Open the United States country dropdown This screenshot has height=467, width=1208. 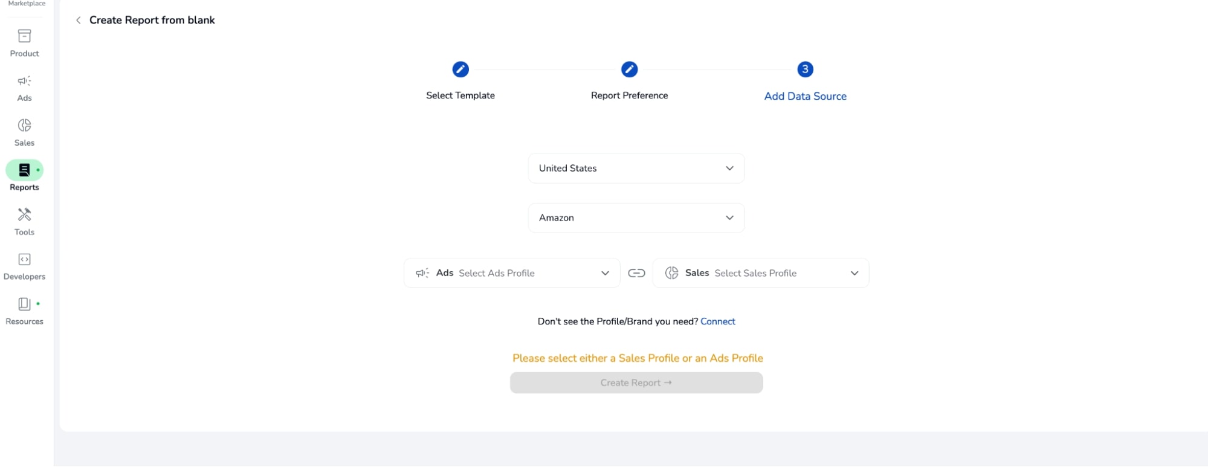point(636,169)
